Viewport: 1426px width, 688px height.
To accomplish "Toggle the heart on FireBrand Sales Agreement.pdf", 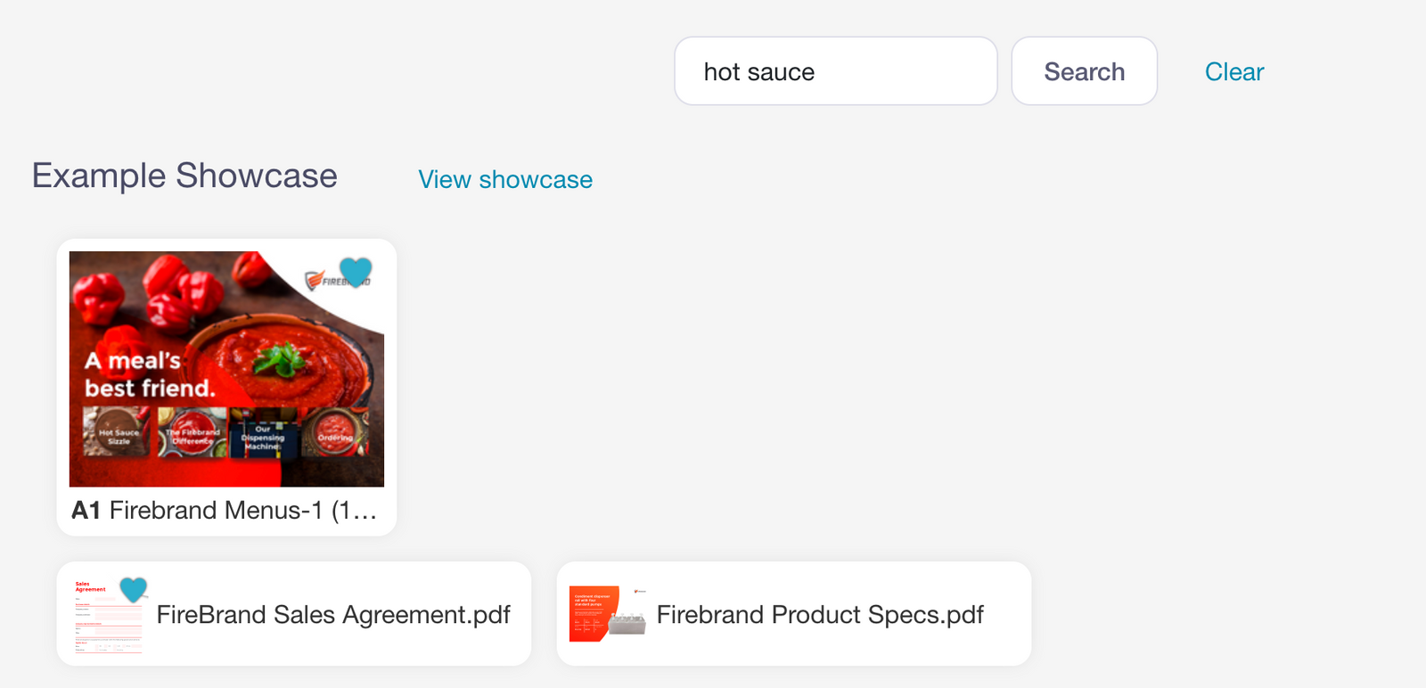I will (134, 589).
